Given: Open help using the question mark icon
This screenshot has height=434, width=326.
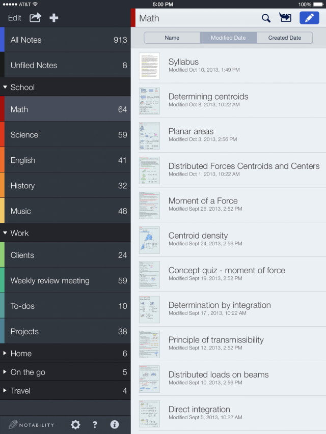Looking at the screenshot, I should click(95, 424).
